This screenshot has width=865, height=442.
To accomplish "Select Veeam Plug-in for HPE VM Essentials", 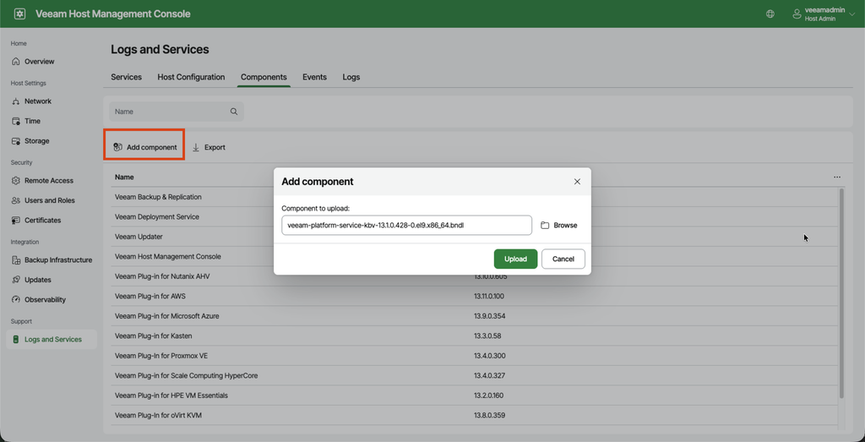I will tap(475, 396).
